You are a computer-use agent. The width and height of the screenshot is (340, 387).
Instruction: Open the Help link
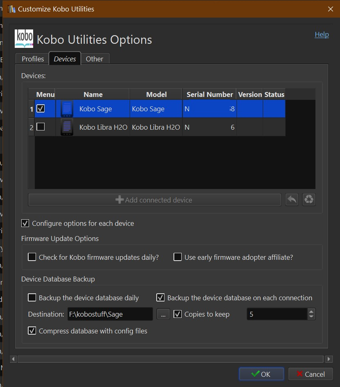[322, 34]
